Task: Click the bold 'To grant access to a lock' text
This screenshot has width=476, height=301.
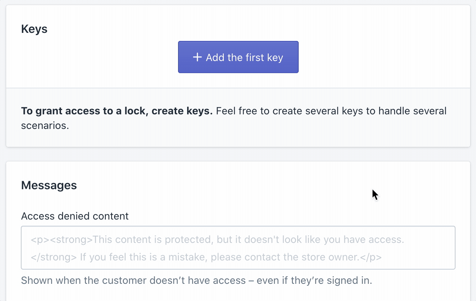Action: 85,111
